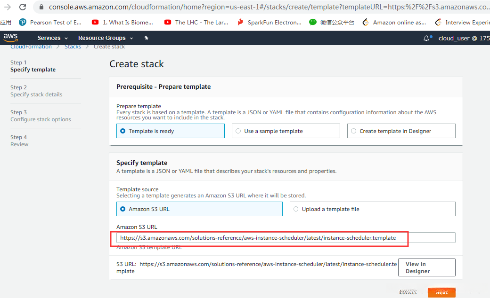Click the orange Next button
Viewport: 490px width, 298px height.
tap(441, 292)
